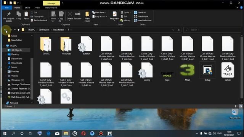Click Paste shortcut in the ribbon
The height and width of the screenshot is (137, 244).
click(x=39, y=20)
